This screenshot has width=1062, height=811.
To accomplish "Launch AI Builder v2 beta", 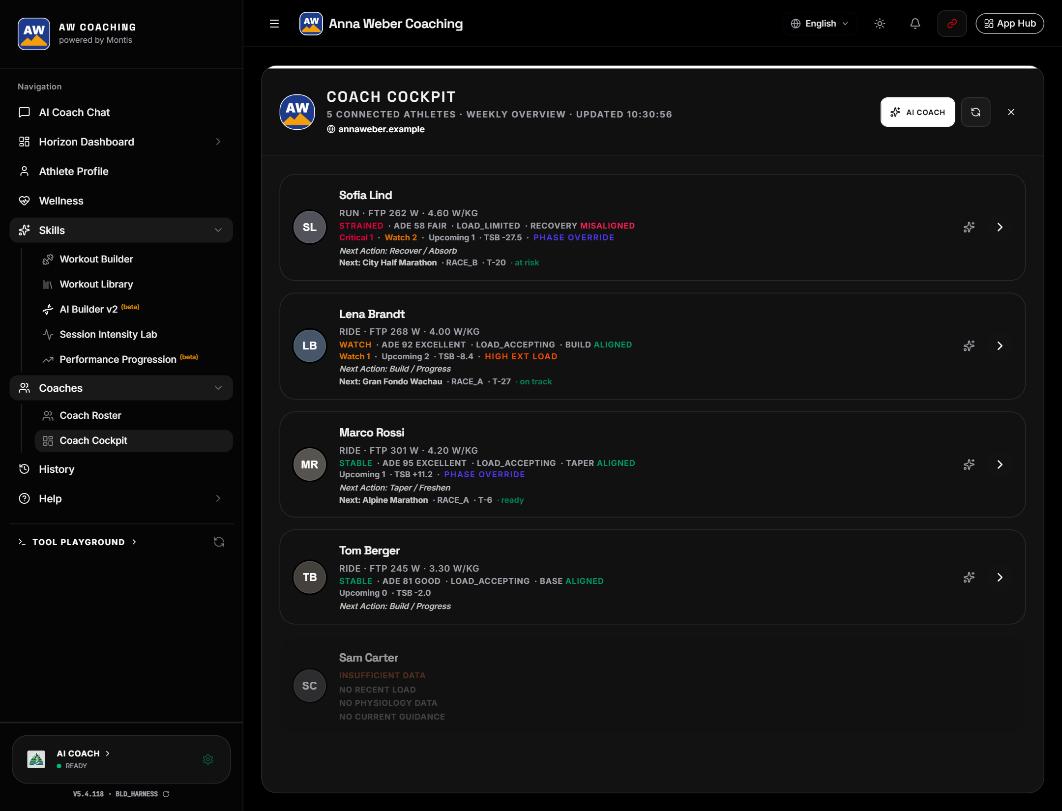I will [134, 309].
